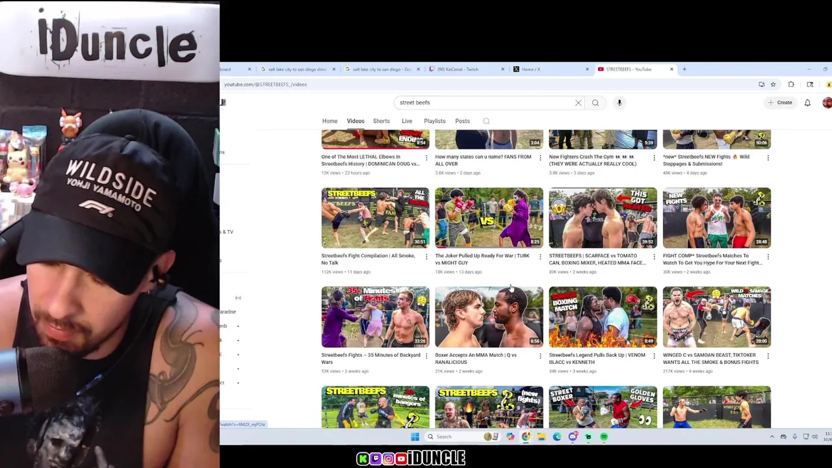Clear the YouTube search box text
This screenshot has height=468, width=832.
tap(578, 103)
